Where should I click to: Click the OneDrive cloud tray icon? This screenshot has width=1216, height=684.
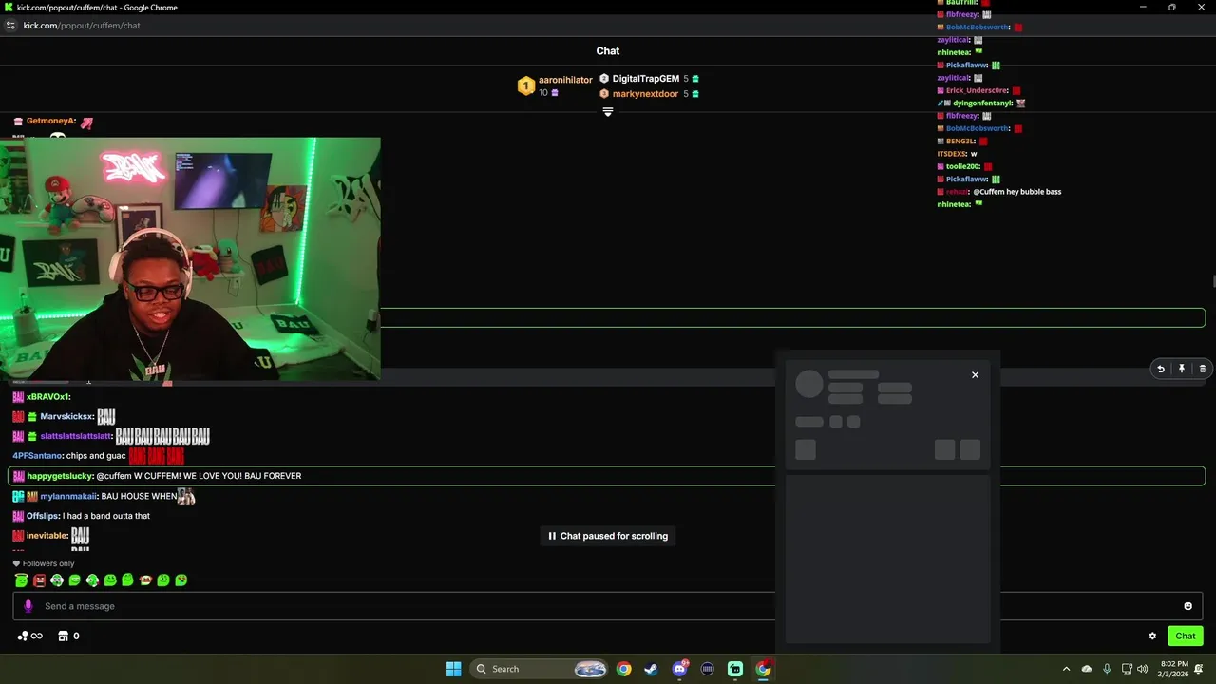[1087, 669]
